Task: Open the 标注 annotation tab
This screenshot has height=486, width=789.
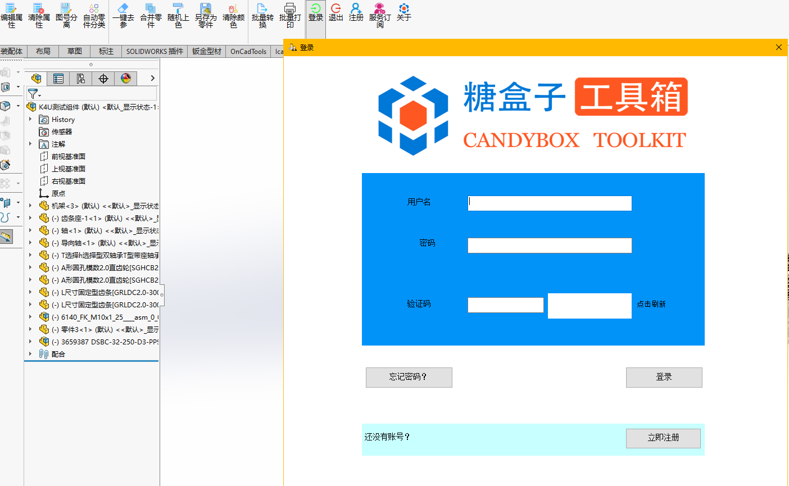Action: click(106, 51)
